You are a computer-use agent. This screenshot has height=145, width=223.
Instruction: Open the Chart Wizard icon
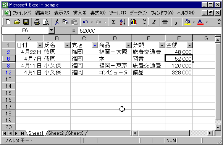[x=133, y=22]
